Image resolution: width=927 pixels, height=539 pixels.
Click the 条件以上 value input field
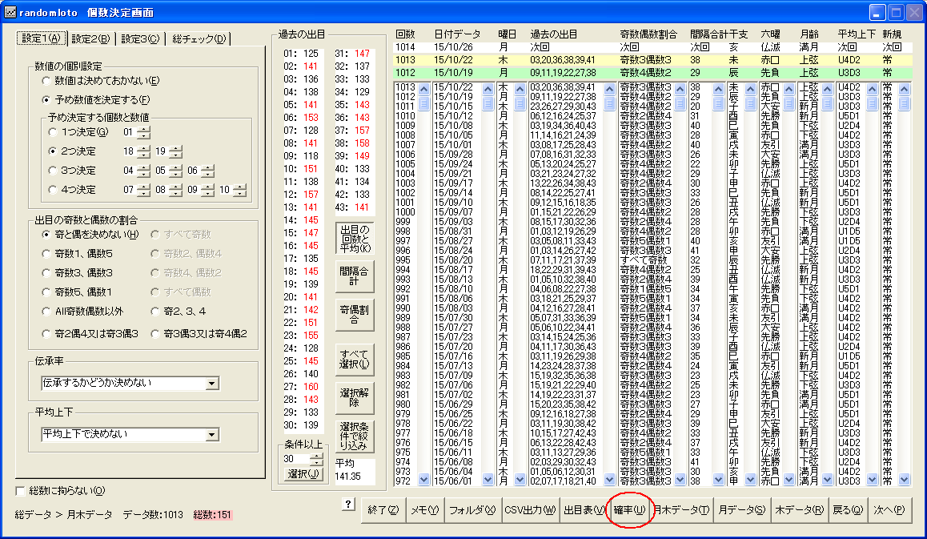tap(296, 459)
